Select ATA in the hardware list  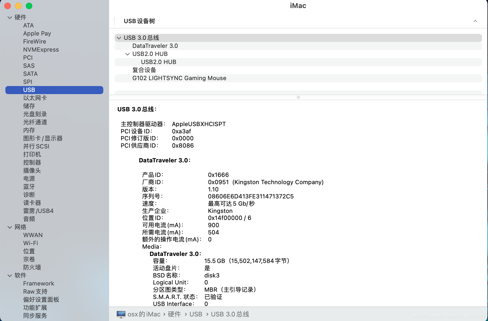[28, 26]
